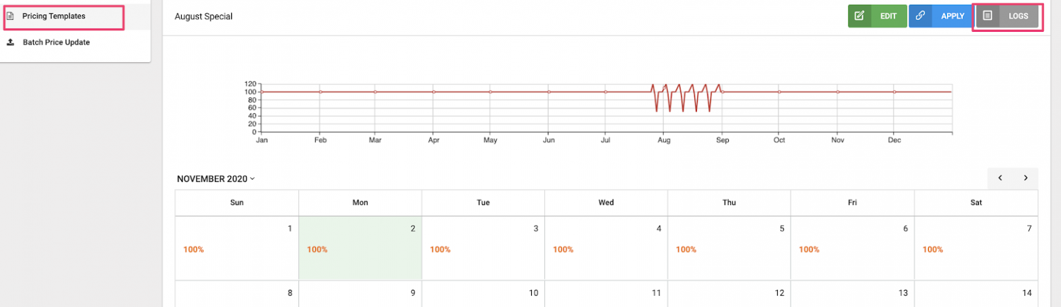Screen dimensions: 1061x307
Task: Open the Logs button label
Action: tap(1018, 16)
